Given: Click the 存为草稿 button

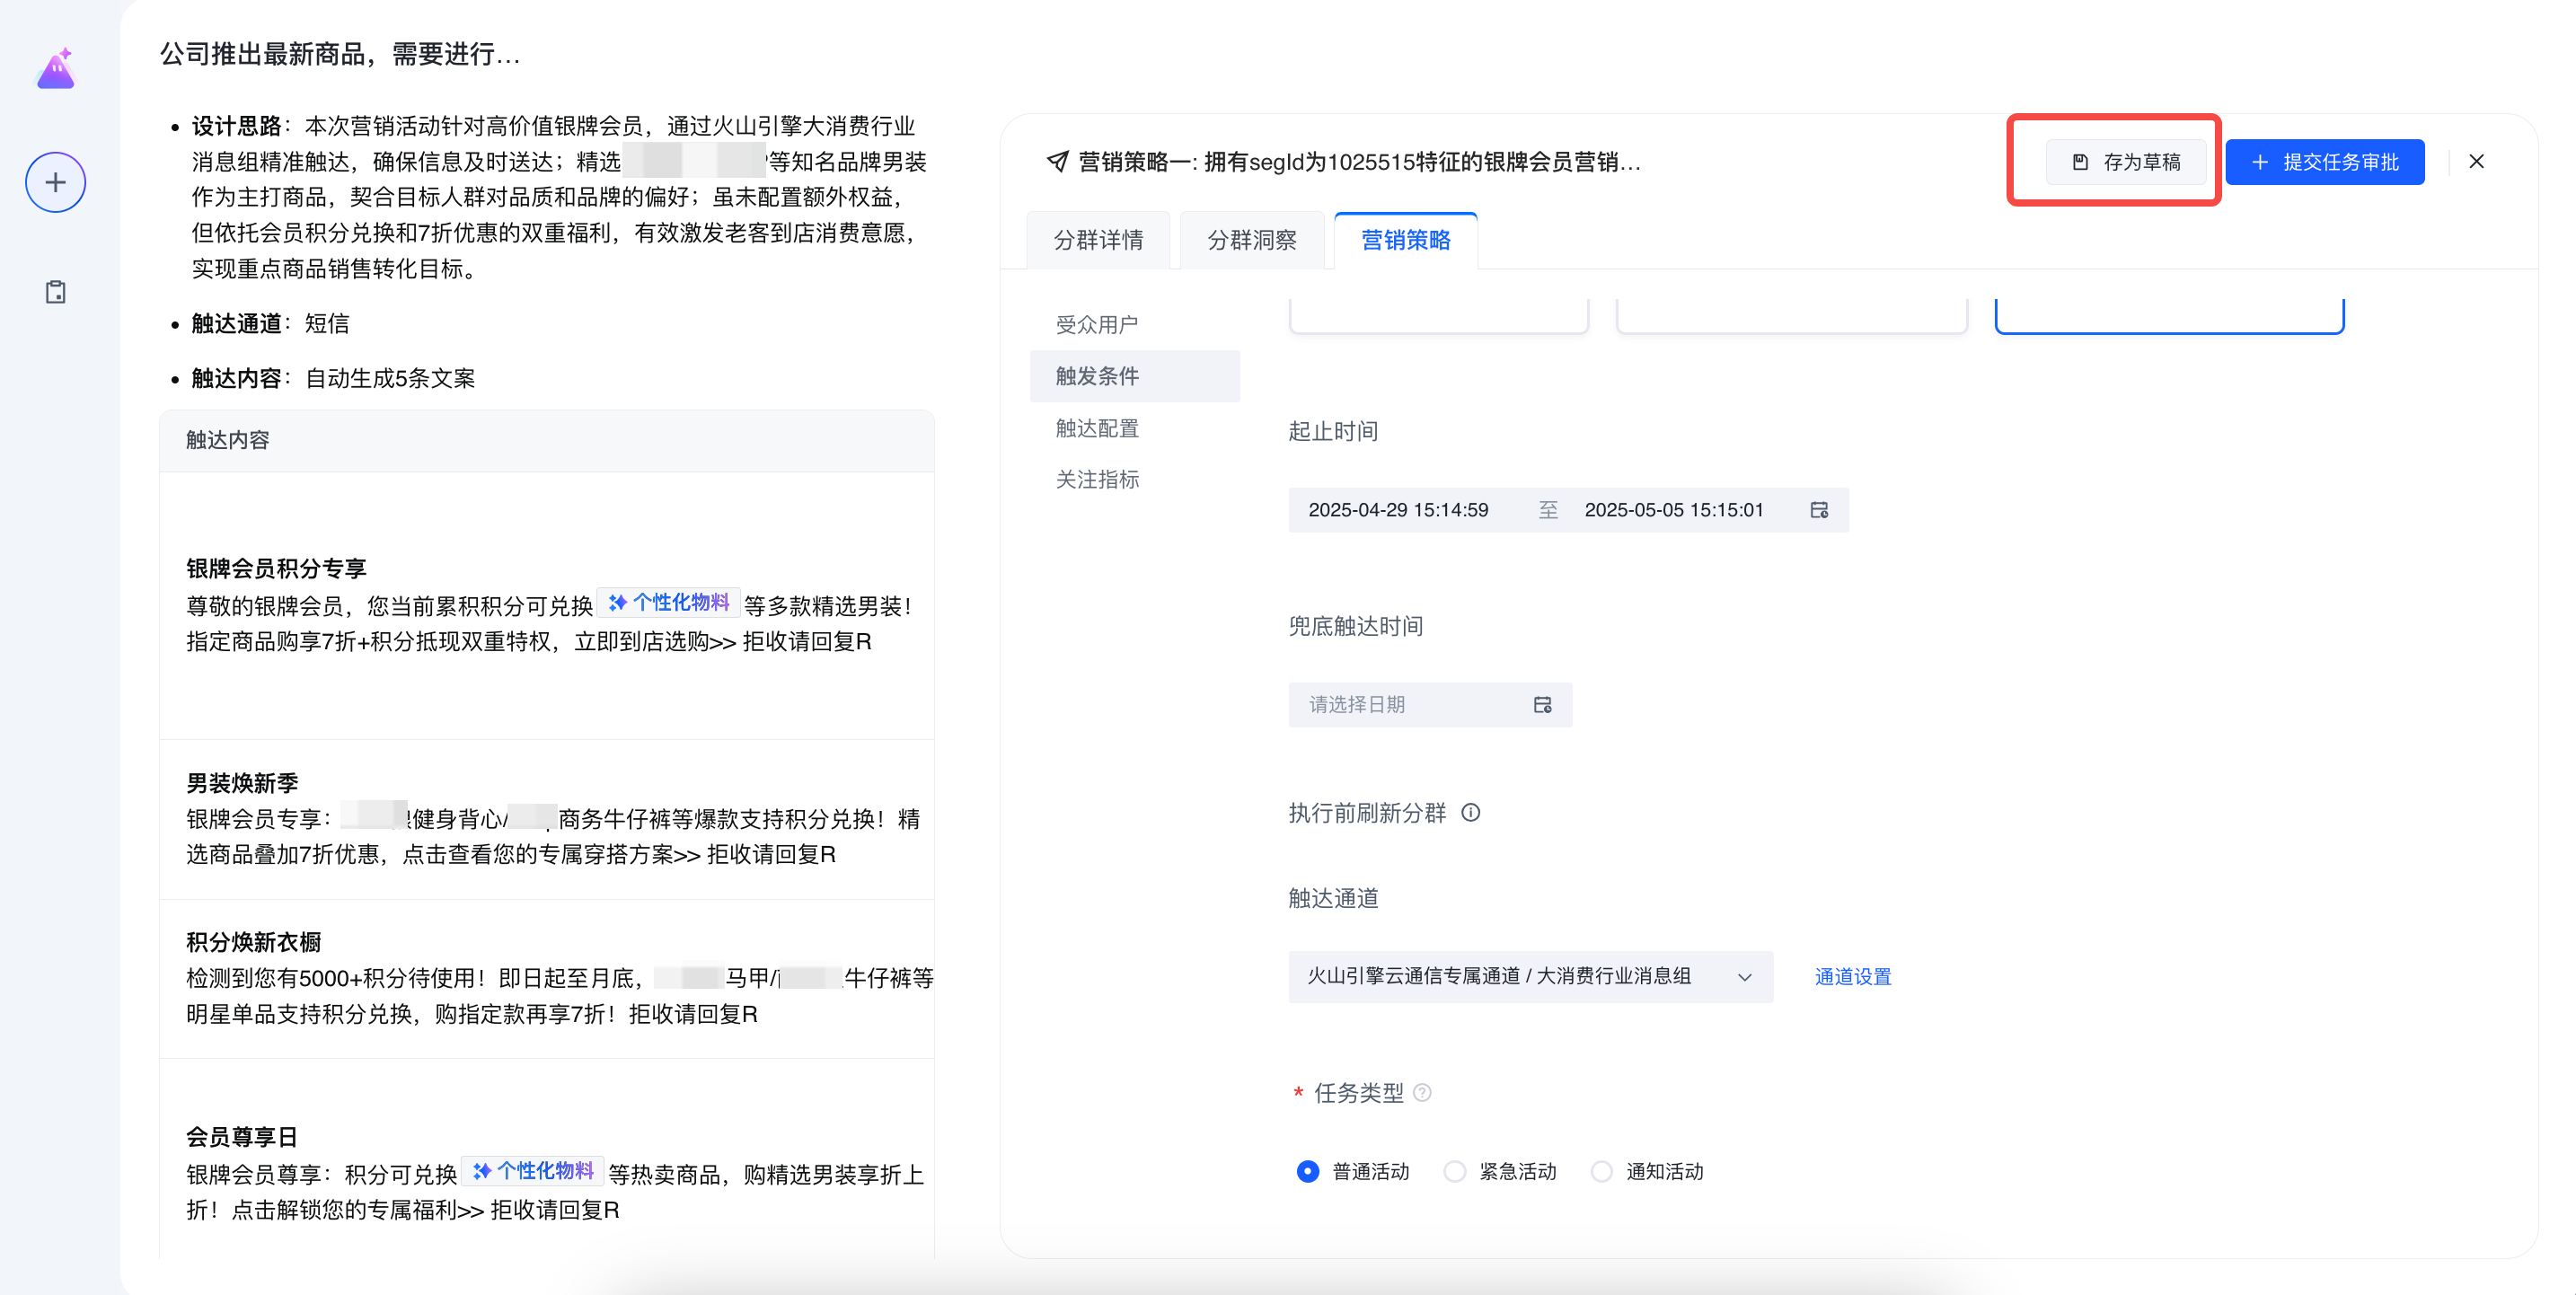Looking at the screenshot, I should (x=2126, y=162).
